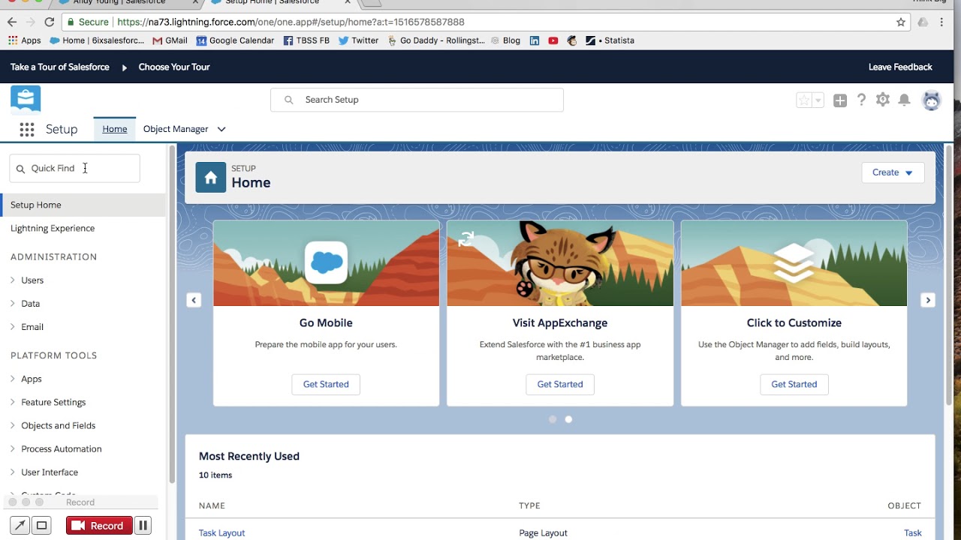Open the GMail bookmark
Image resolution: width=961 pixels, height=540 pixels.
170,40
